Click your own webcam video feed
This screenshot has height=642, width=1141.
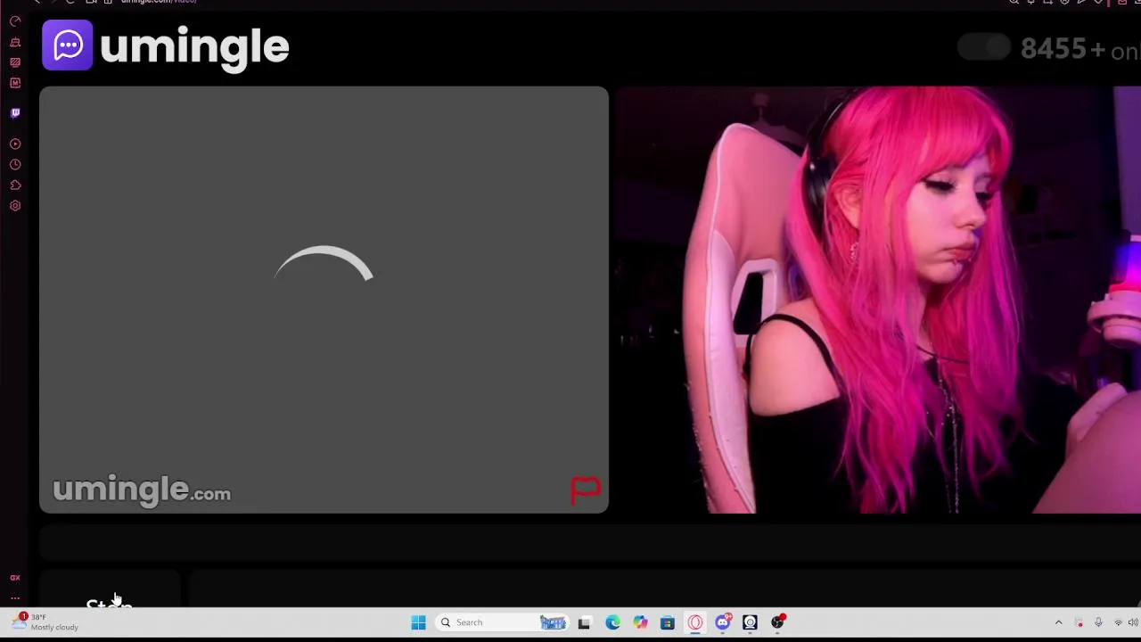878,300
